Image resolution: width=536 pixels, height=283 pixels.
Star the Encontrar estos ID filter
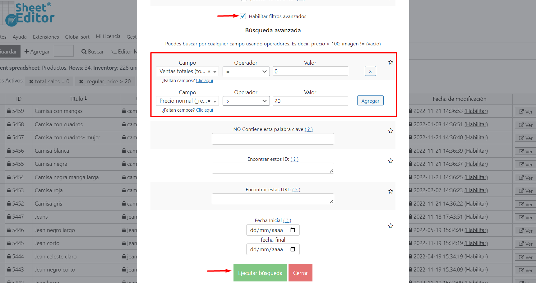(390, 161)
